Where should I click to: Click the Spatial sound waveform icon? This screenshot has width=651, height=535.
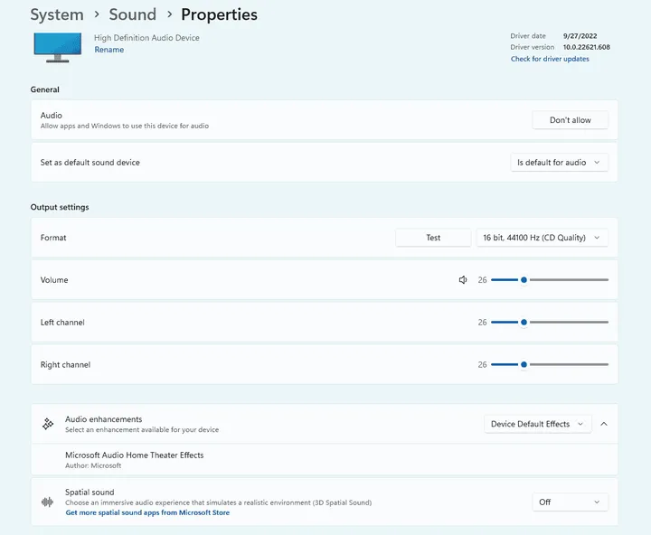click(48, 502)
